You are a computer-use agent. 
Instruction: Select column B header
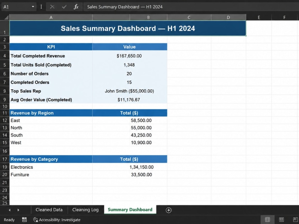coord(148,18)
